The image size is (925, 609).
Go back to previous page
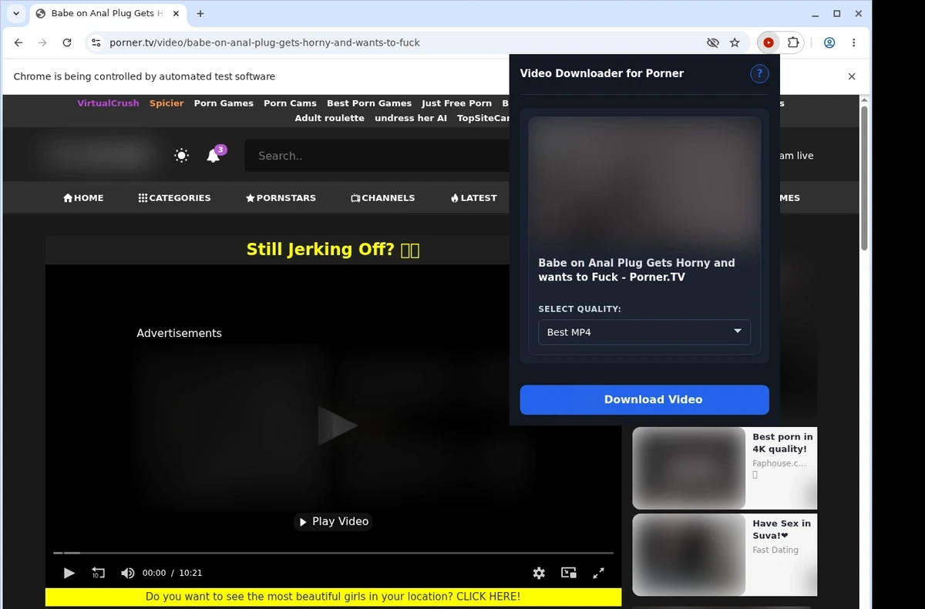[18, 42]
